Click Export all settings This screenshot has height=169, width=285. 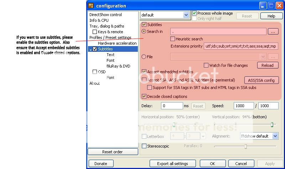point(172,164)
